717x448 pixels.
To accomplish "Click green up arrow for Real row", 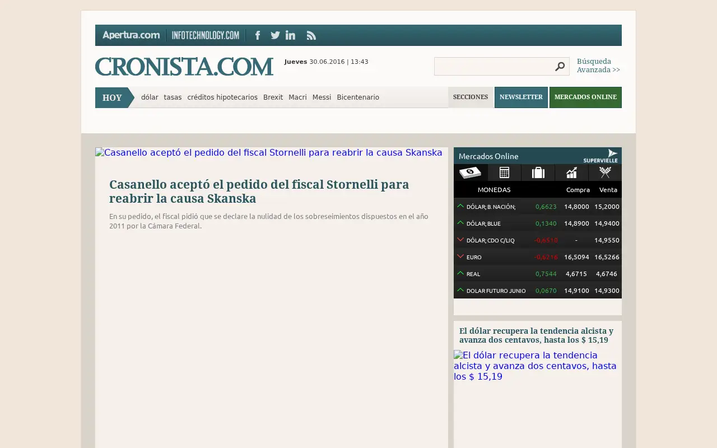I will point(460,273).
